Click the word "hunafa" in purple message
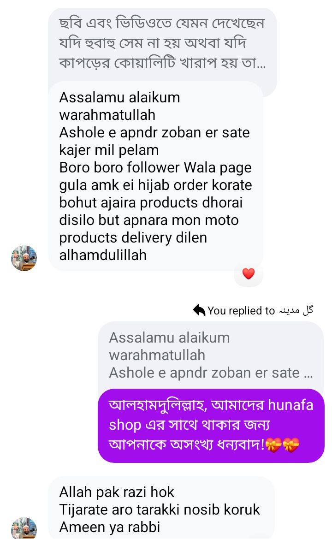 coord(290,405)
